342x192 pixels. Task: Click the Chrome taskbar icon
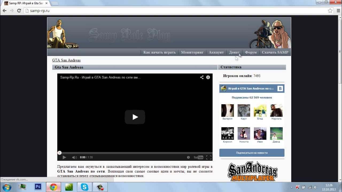[x=53, y=187]
